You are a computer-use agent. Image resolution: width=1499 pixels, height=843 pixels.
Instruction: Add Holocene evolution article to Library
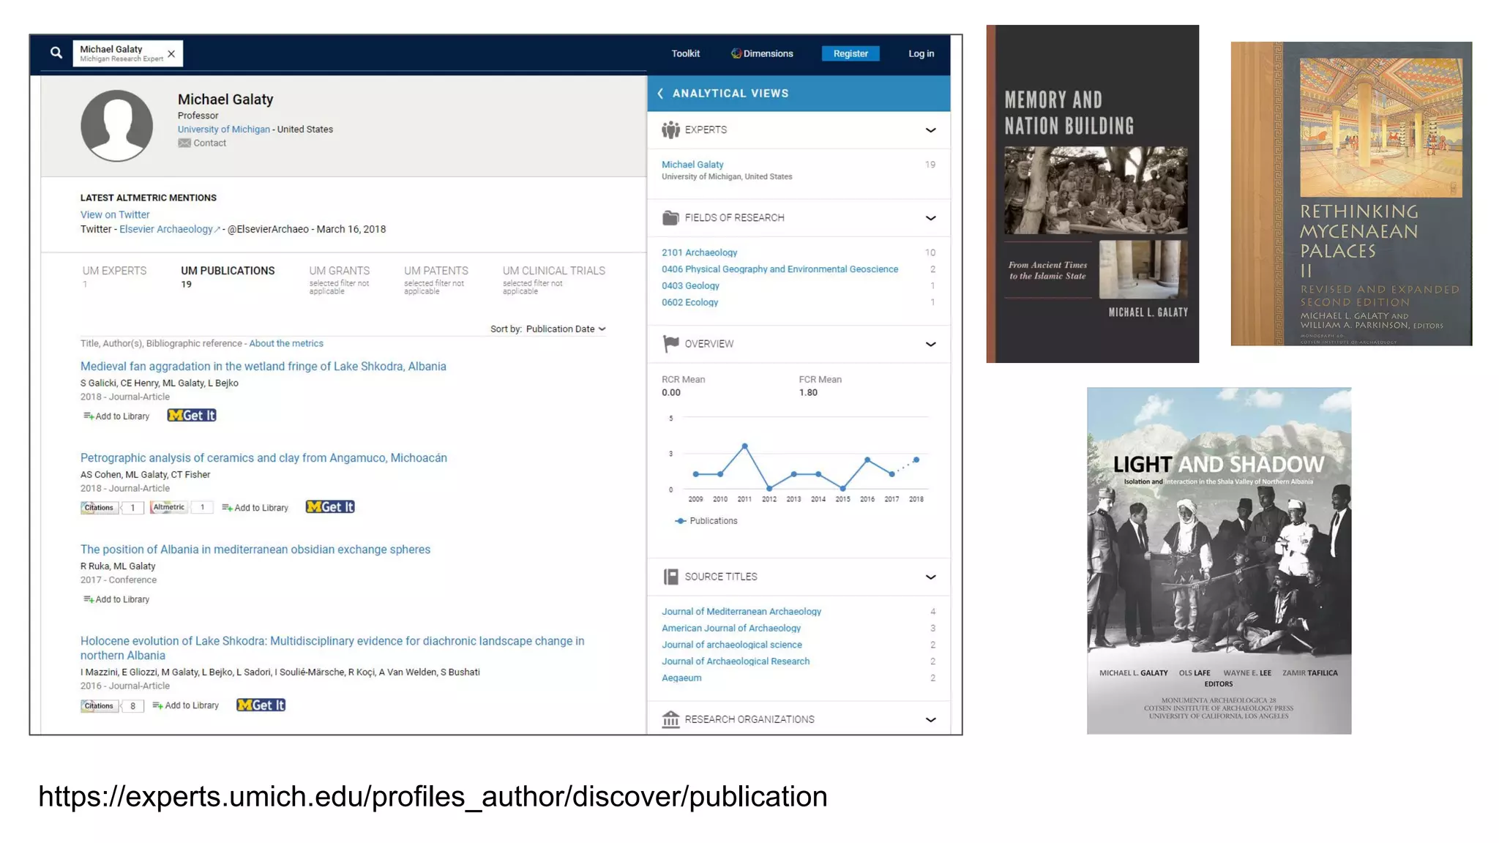(x=186, y=705)
